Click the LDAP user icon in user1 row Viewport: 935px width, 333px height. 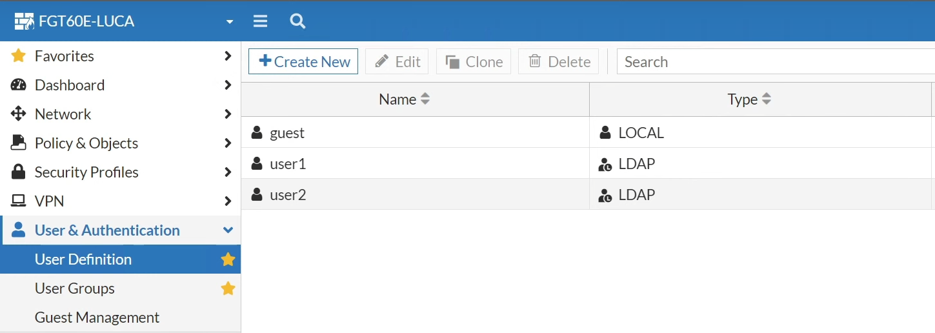pyautogui.click(x=605, y=165)
